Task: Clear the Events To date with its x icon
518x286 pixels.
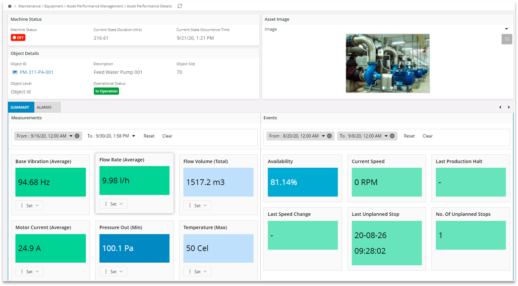Action: click(x=391, y=136)
